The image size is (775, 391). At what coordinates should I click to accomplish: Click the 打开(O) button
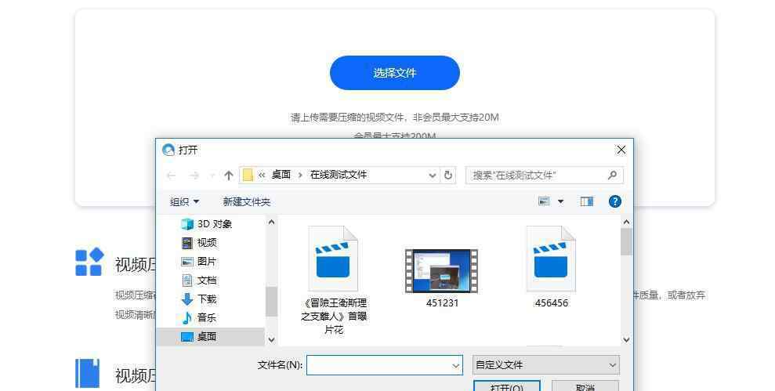(x=507, y=386)
